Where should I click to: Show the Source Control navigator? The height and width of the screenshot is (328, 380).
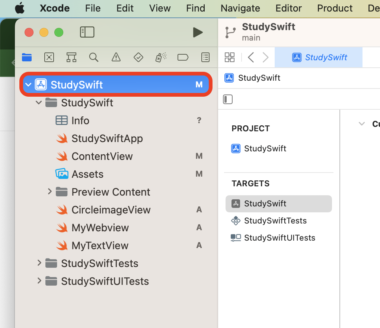point(49,57)
